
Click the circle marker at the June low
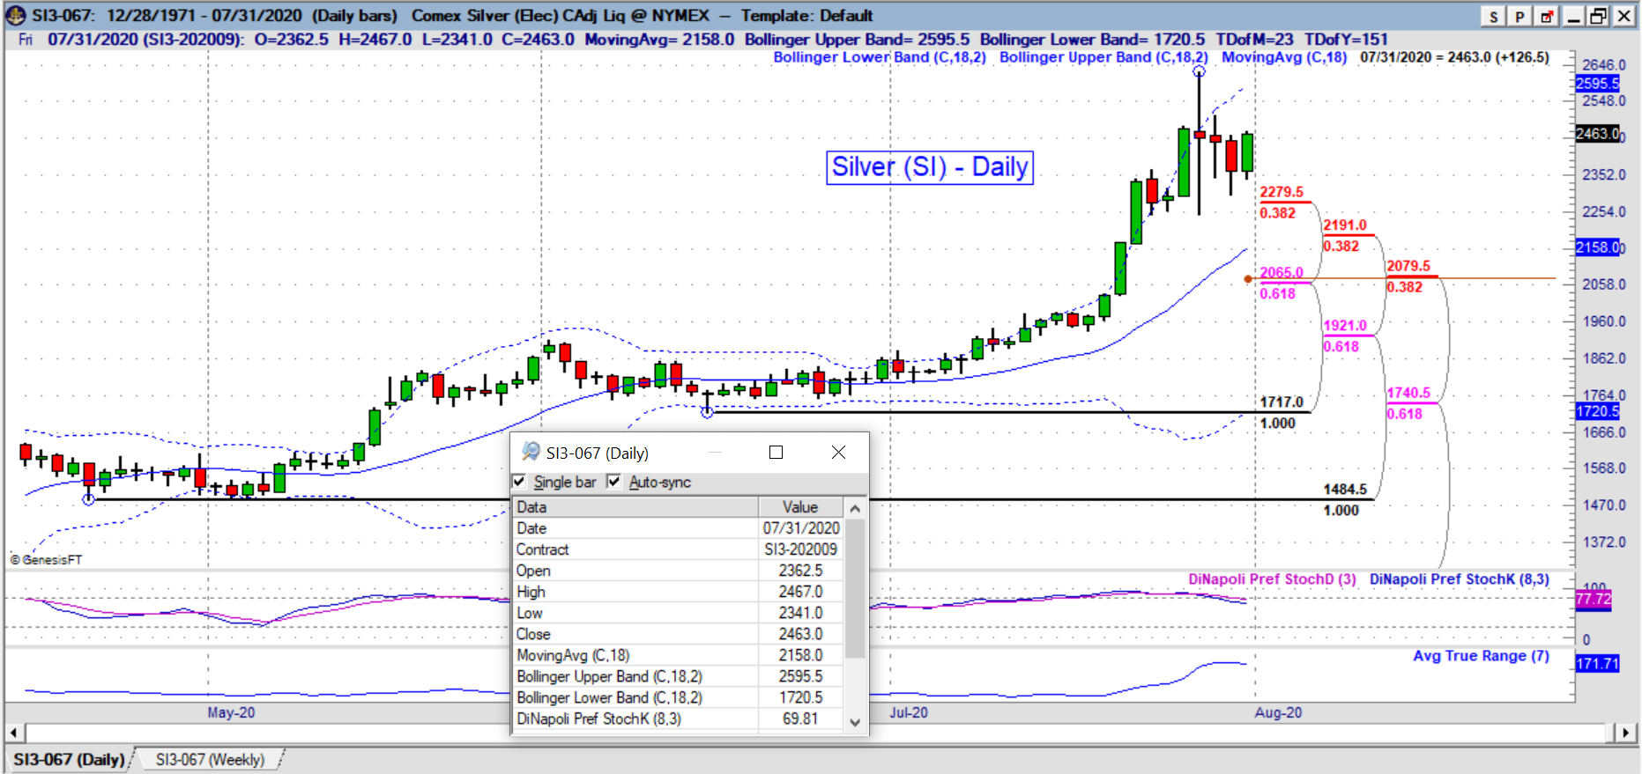[x=707, y=411]
